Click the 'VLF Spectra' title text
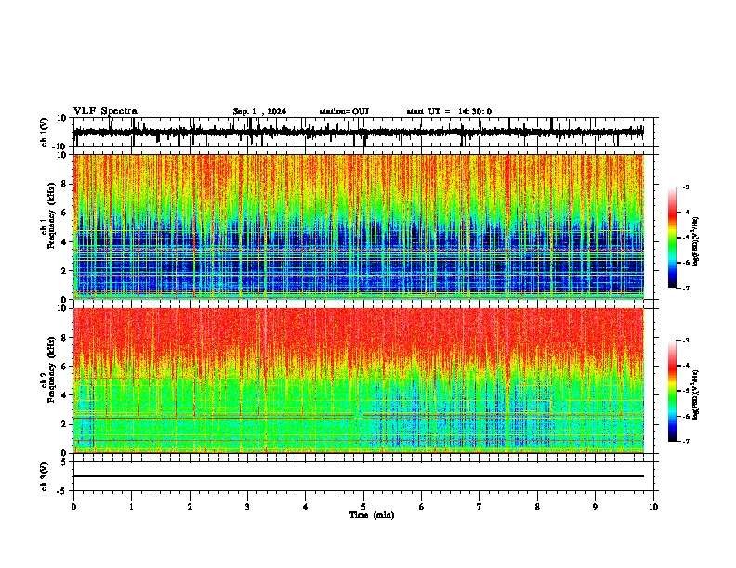The width and height of the screenshot is (736, 568). point(105,111)
